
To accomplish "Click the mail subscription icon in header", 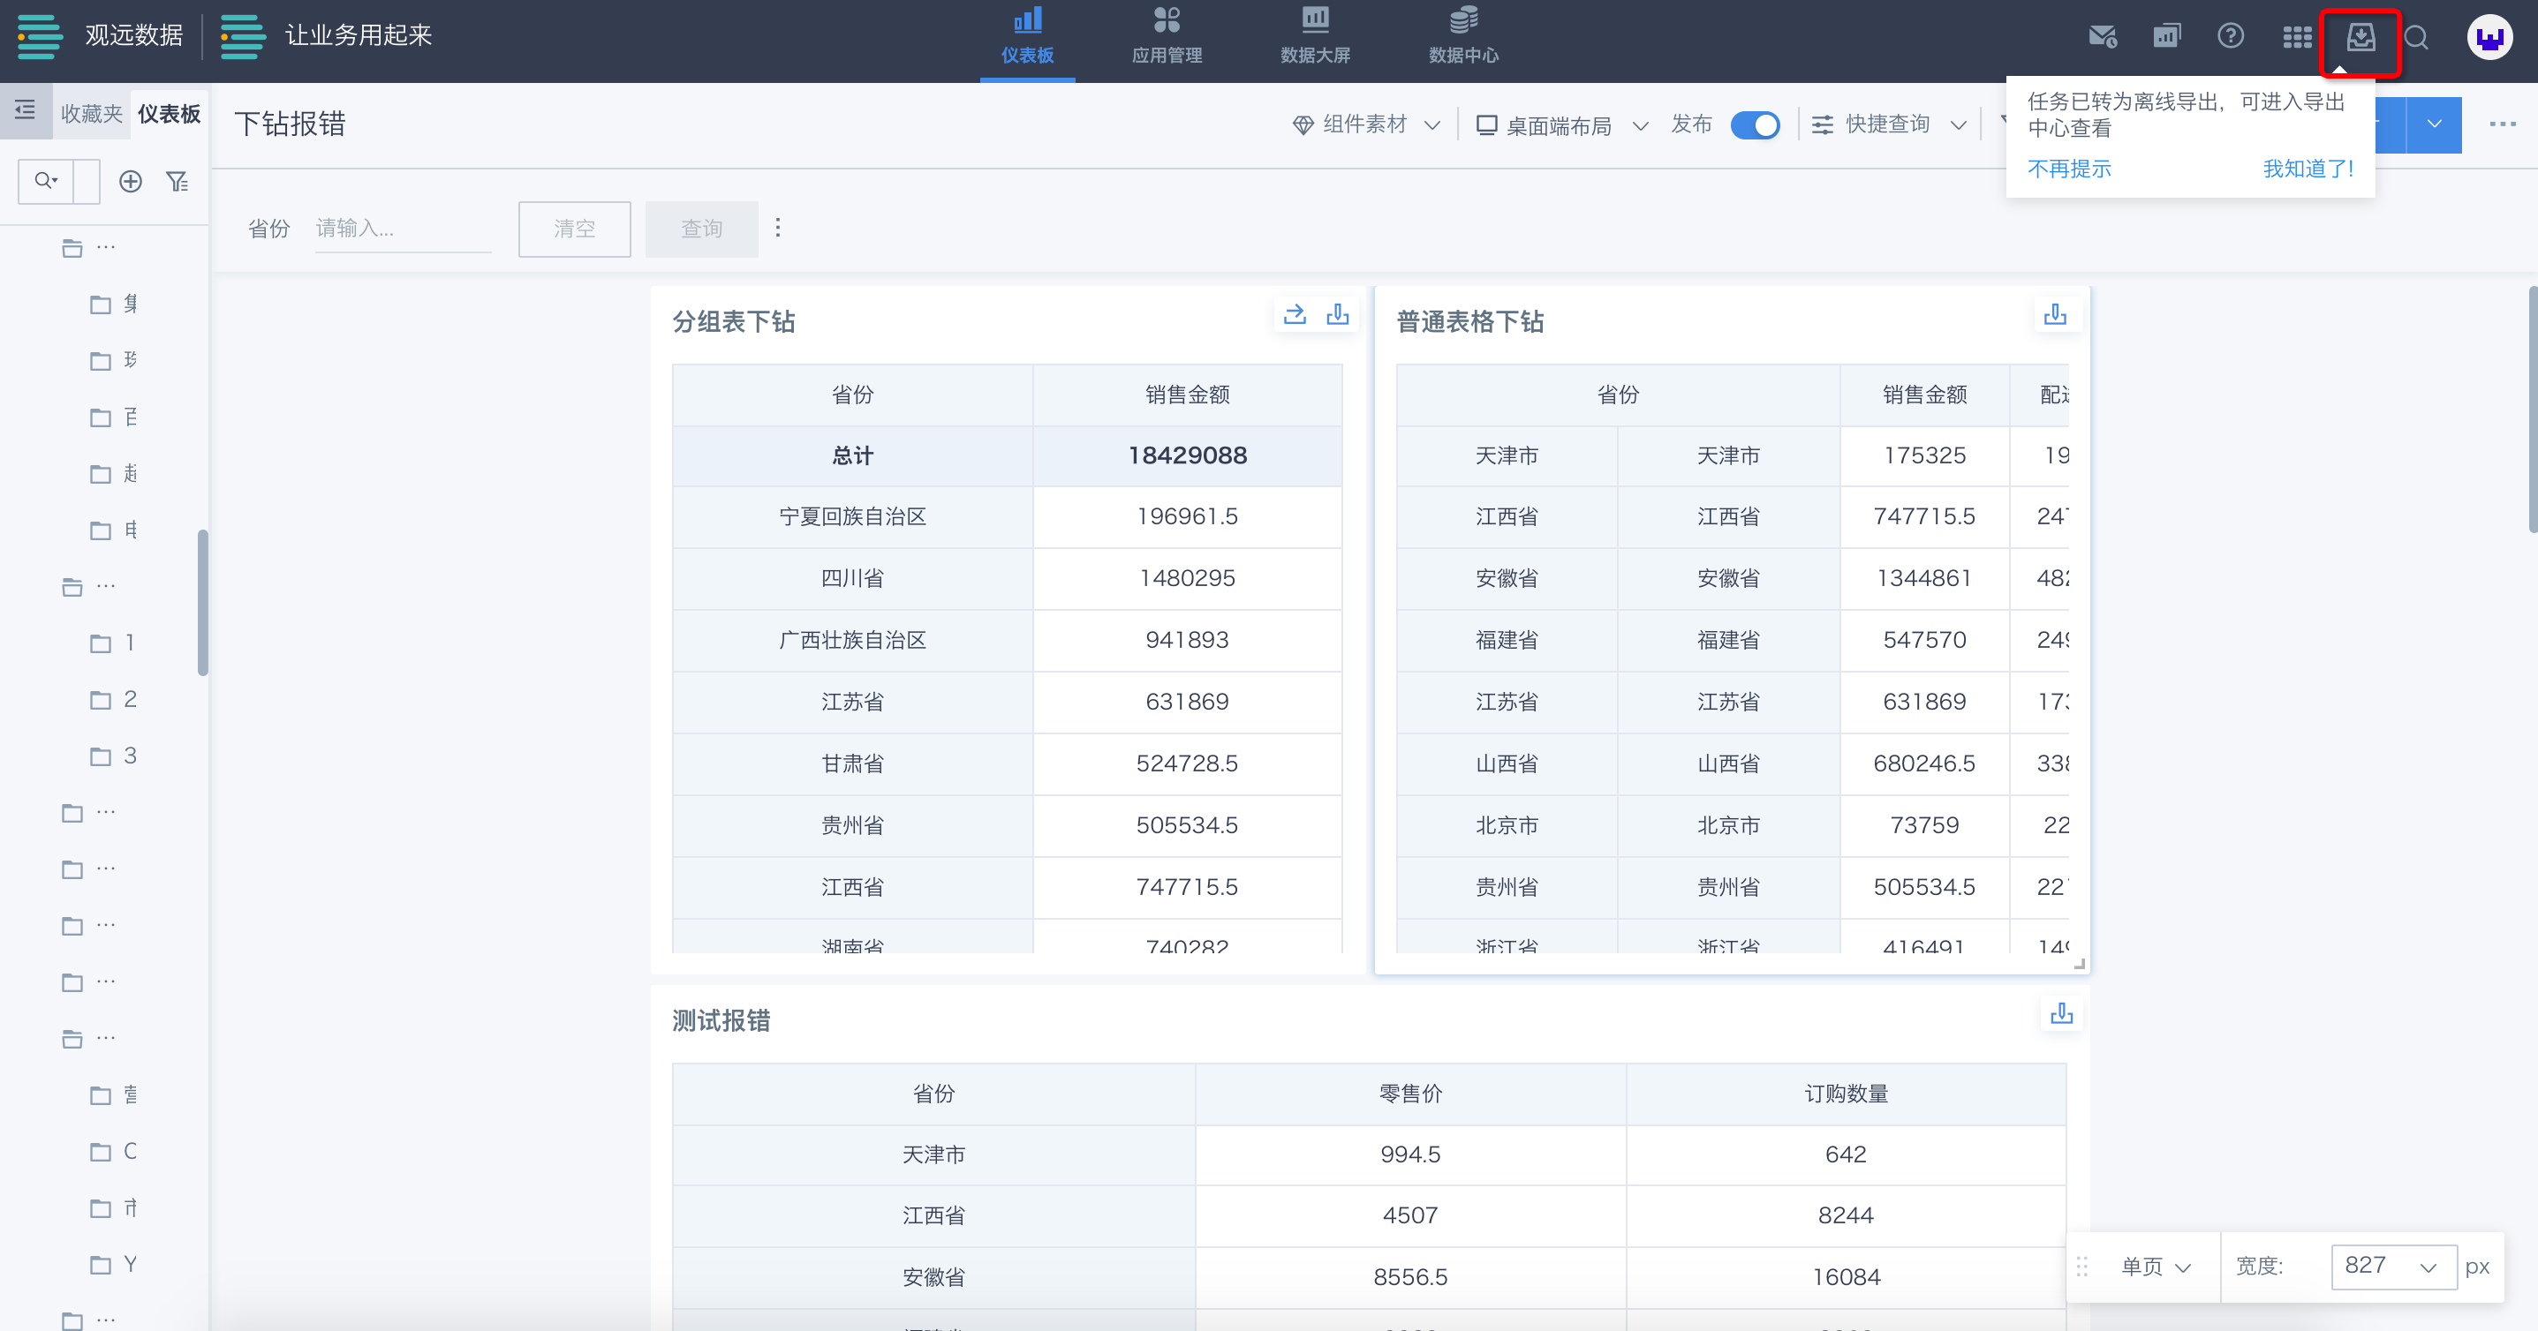I will (x=2102, y=37).
